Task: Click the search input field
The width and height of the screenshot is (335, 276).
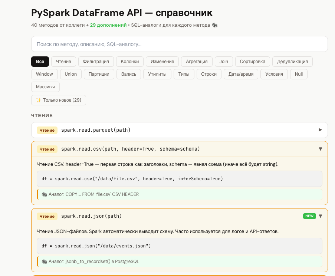Action: (x=179, y=44)
